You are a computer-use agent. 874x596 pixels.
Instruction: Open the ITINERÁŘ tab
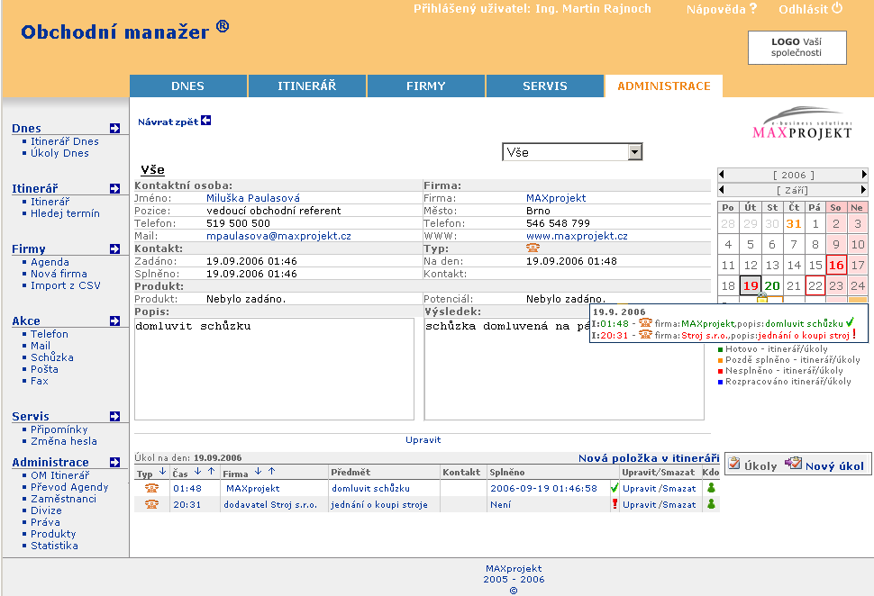(307, 86)
